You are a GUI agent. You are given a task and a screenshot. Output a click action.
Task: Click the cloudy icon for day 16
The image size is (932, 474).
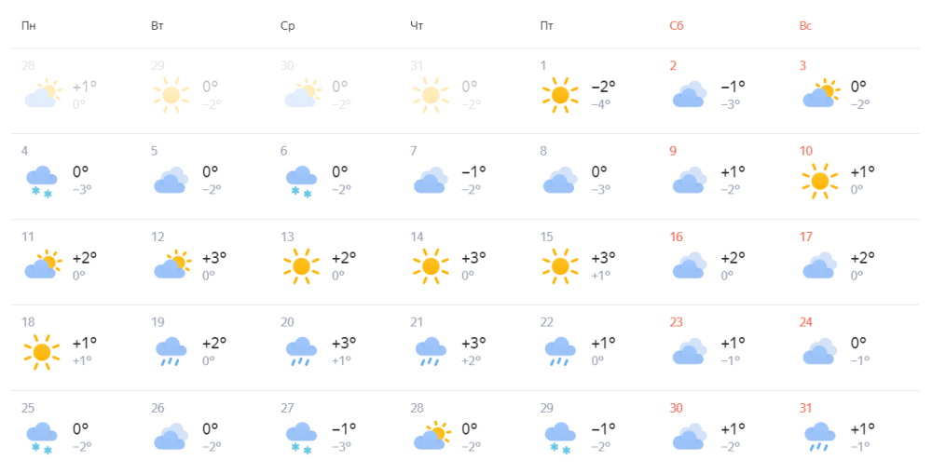690,265
